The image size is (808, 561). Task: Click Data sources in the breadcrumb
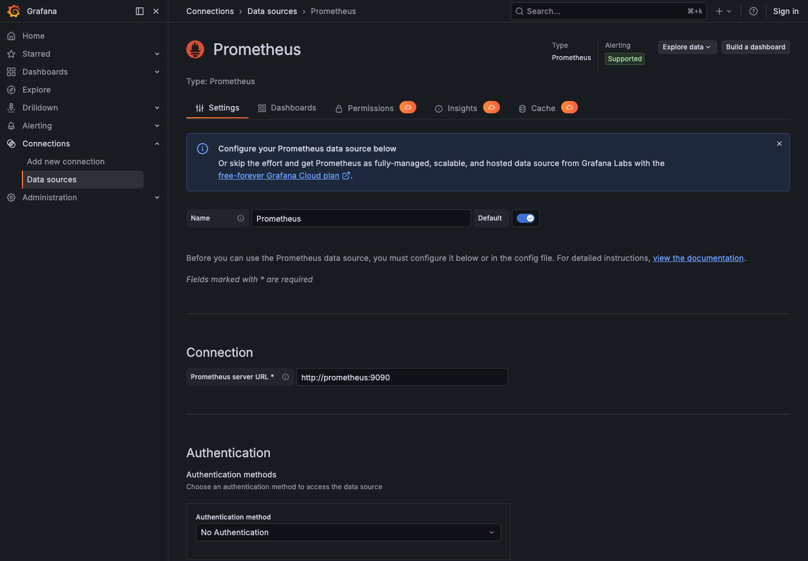pos(272,11)
